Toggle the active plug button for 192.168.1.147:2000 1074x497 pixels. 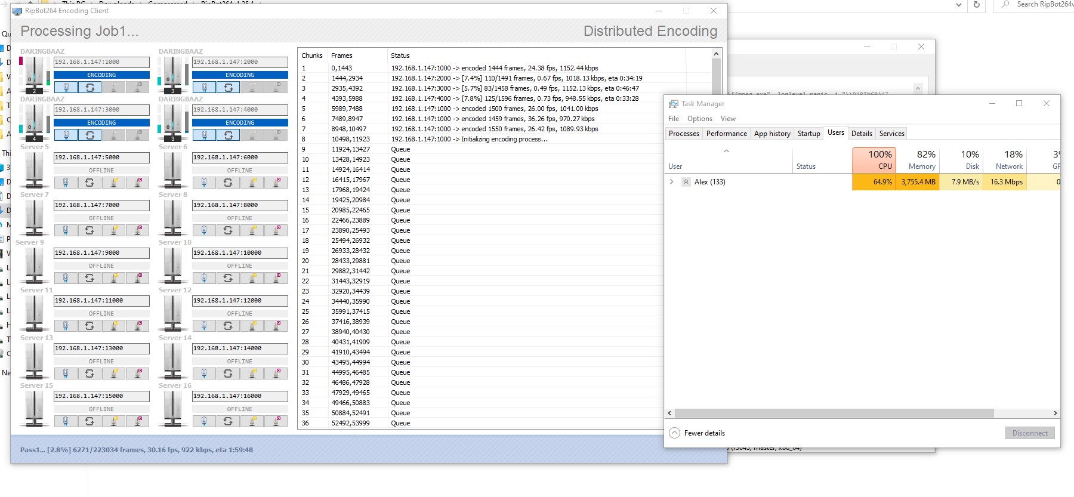[x=204, y=87]
